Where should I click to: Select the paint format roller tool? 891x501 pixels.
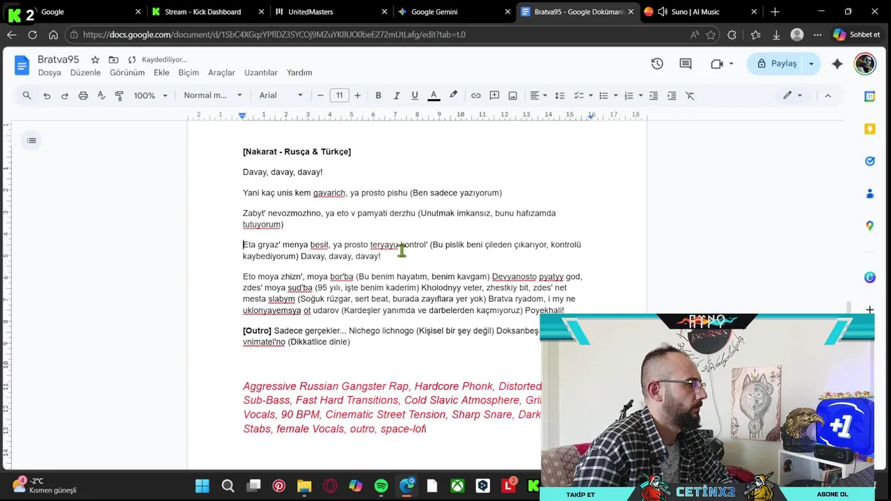[119, 95]
